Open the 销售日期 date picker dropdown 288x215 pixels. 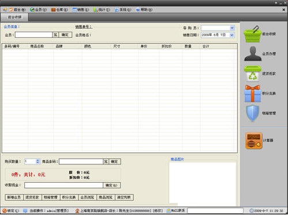click(232, 35)
